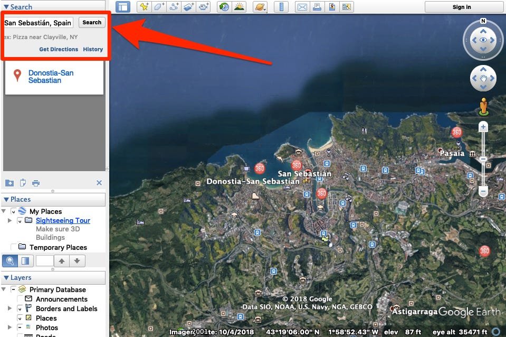Expand the Photos layer

pyautogui.click(x=9, y=327)
